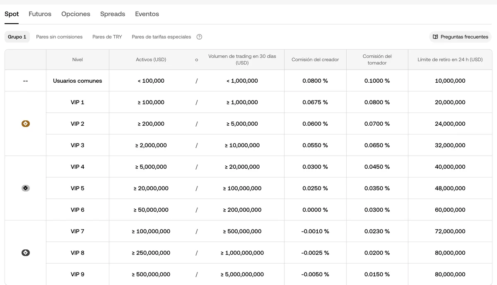Click the book icon beside Preguntas frecuentes

(x=435, y=37)
